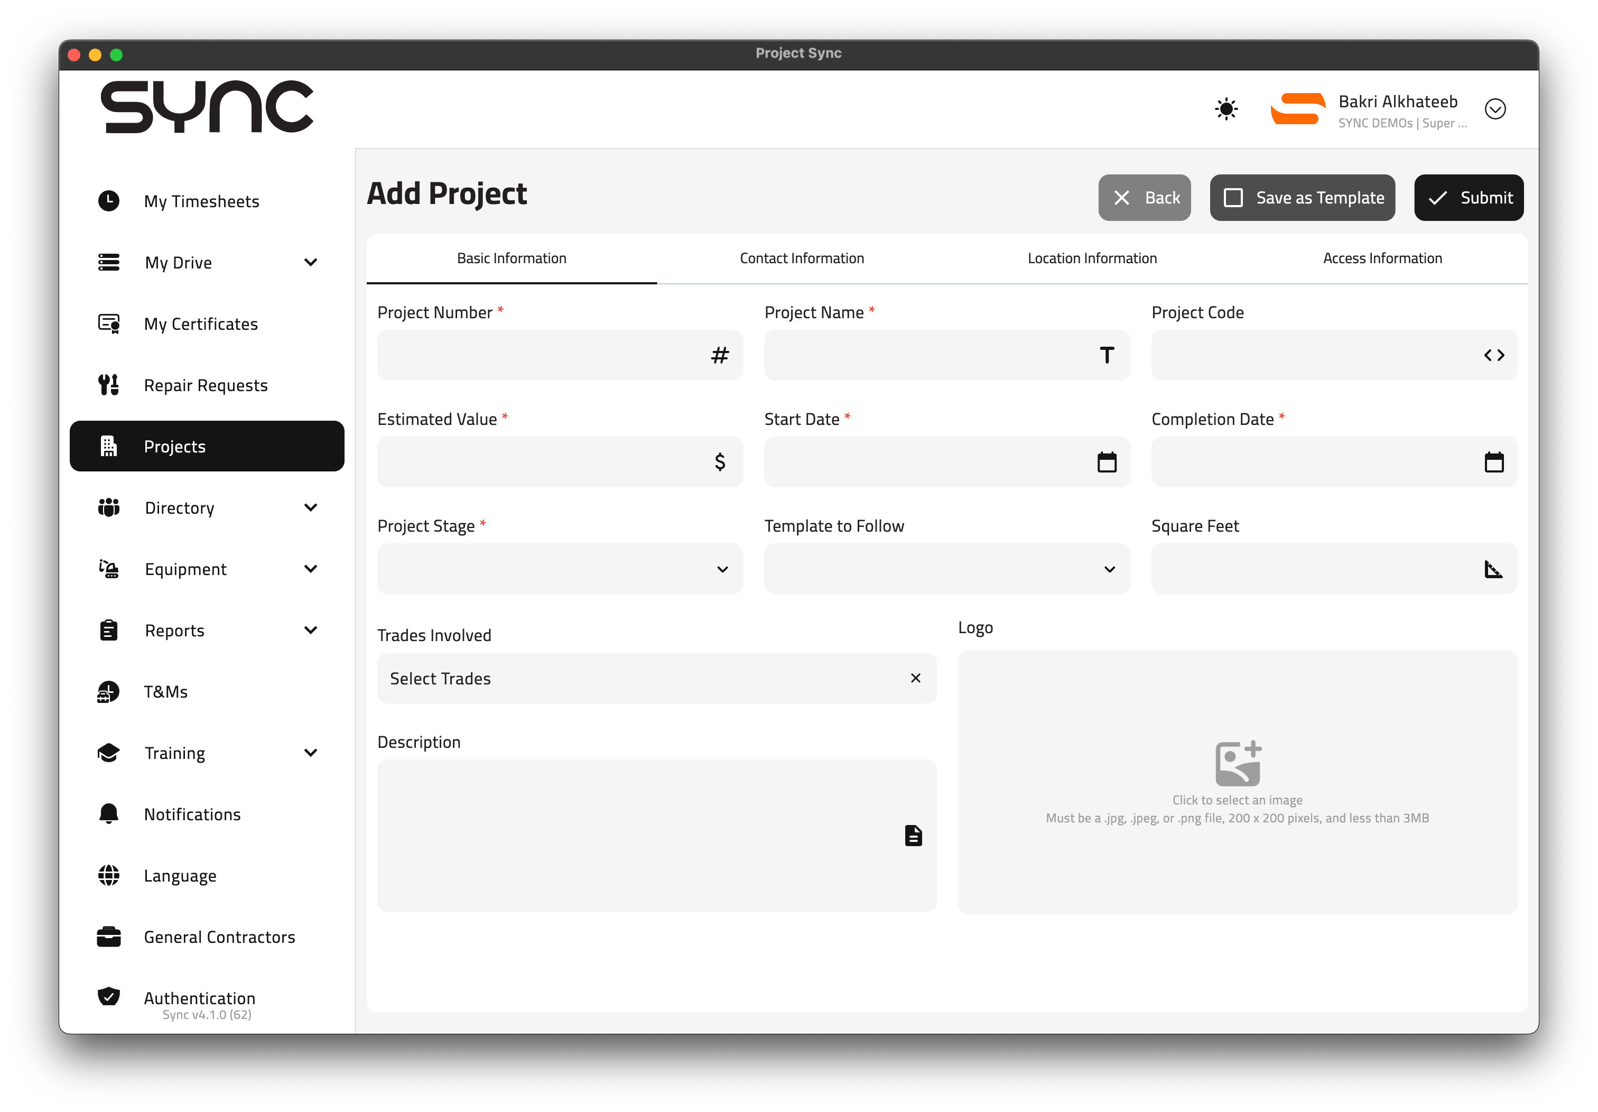Toggle light/dark theme sun icon
The image size is (1598, 1112).
click(x=1227, y=109)
